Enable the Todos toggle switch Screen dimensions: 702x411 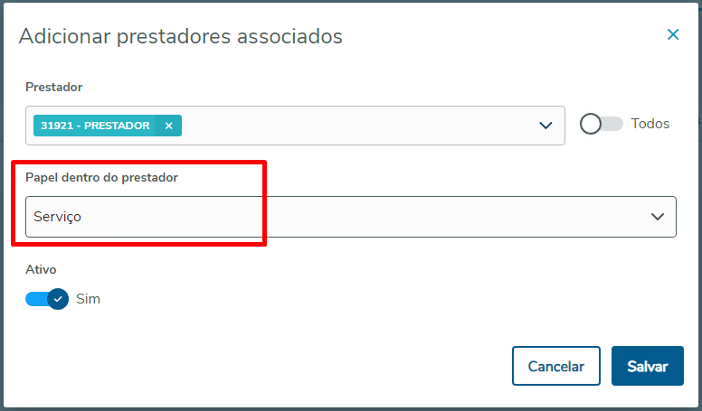602,124
